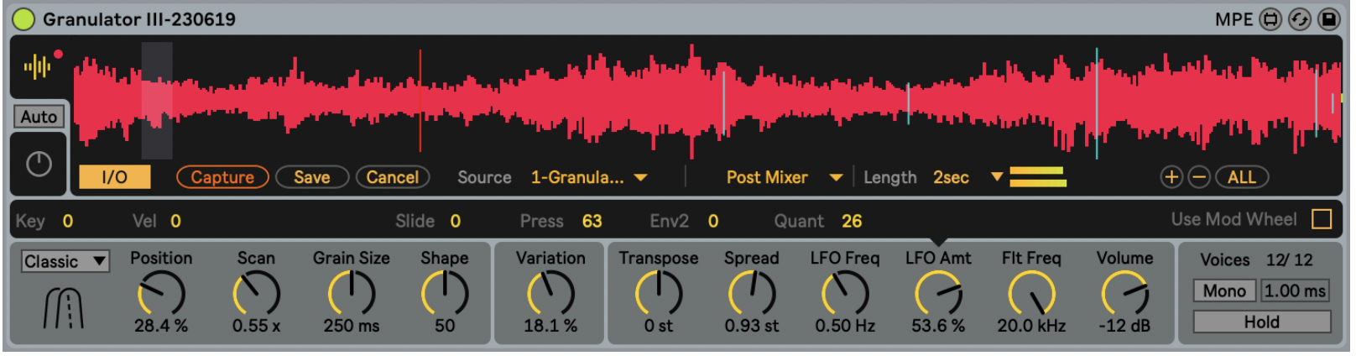Click the hot-swap presets icon
The width and height of the screenshot is (1356, 356).
coord(1300,19)
